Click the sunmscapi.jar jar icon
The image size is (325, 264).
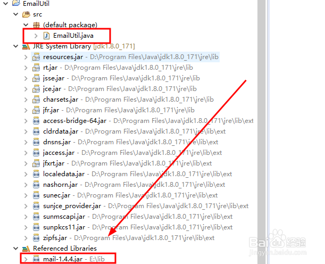36,217
